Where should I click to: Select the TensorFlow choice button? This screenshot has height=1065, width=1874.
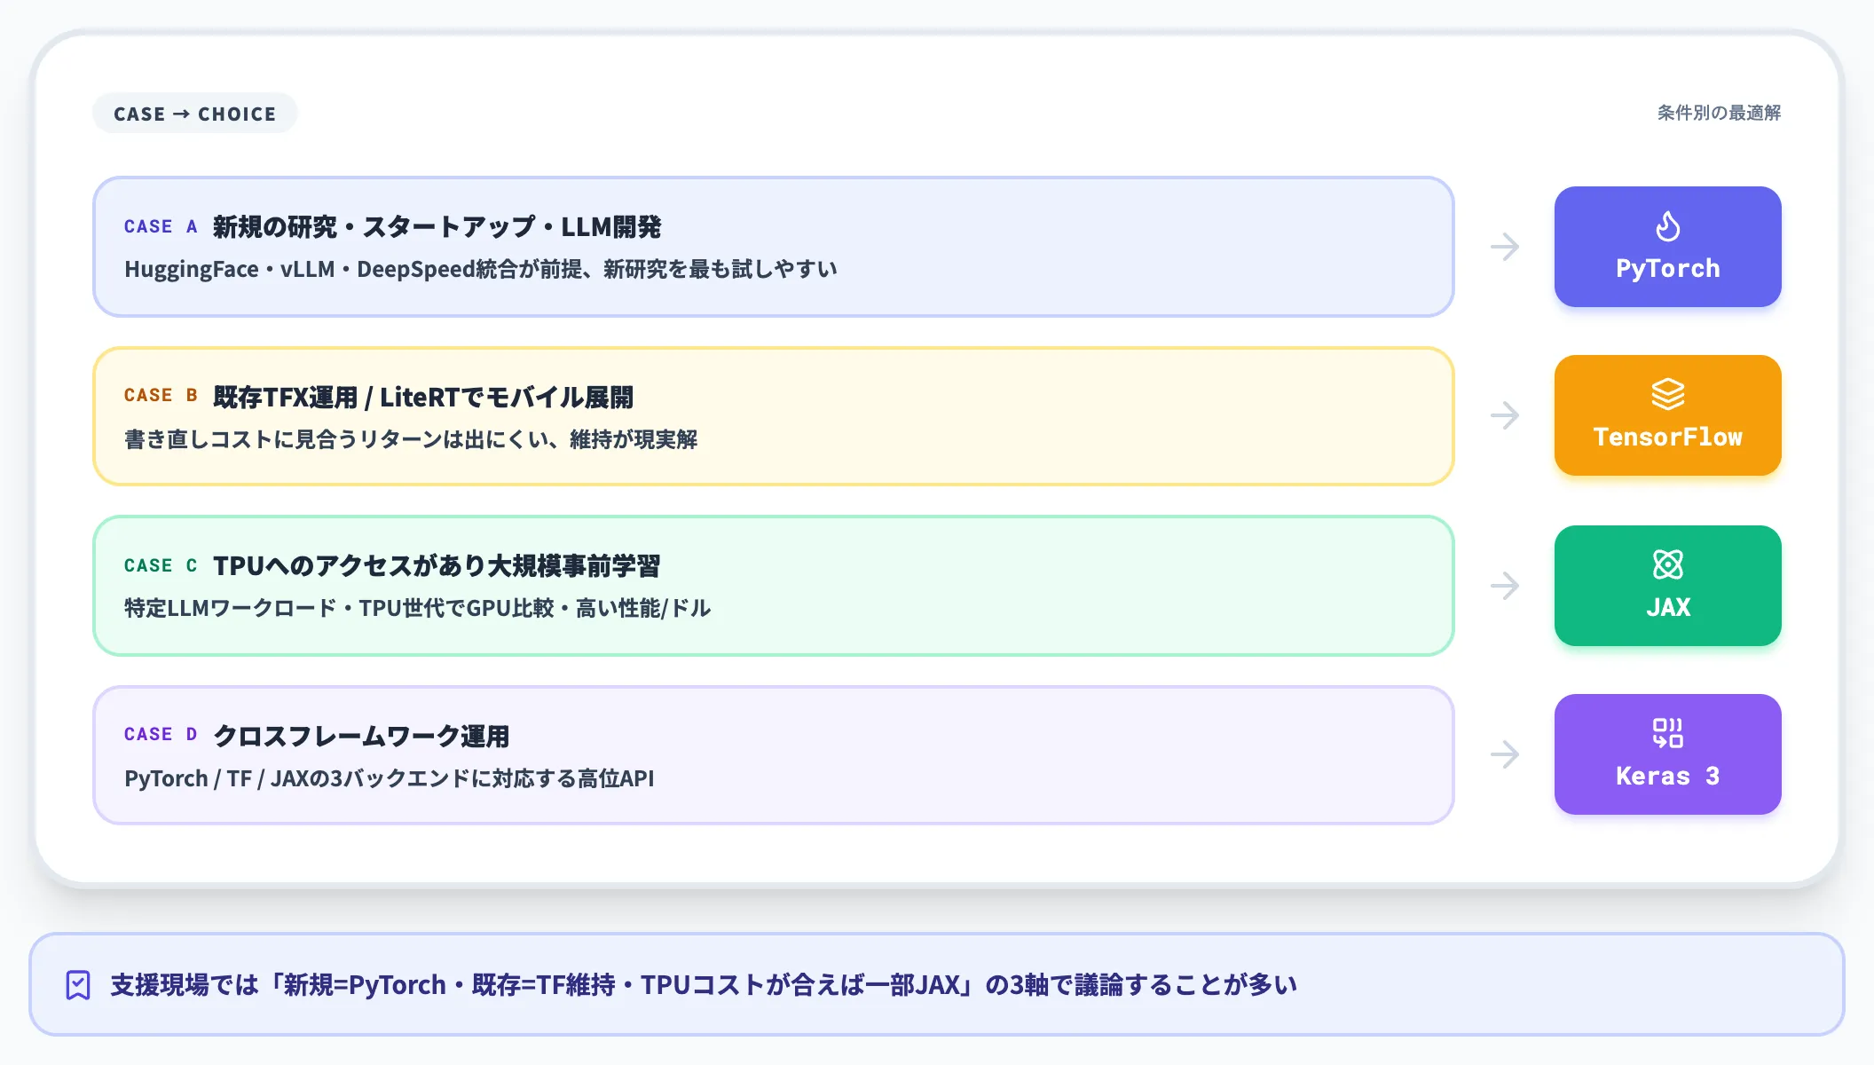(1667, 415)
